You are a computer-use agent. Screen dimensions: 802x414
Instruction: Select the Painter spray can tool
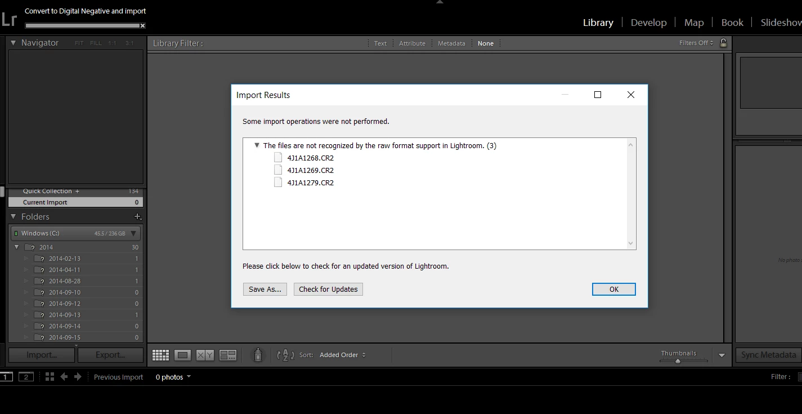[258, 355]
